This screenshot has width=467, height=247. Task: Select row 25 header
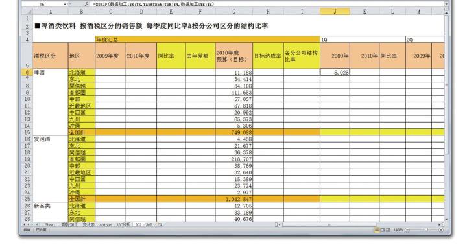[x=27, y=199]
